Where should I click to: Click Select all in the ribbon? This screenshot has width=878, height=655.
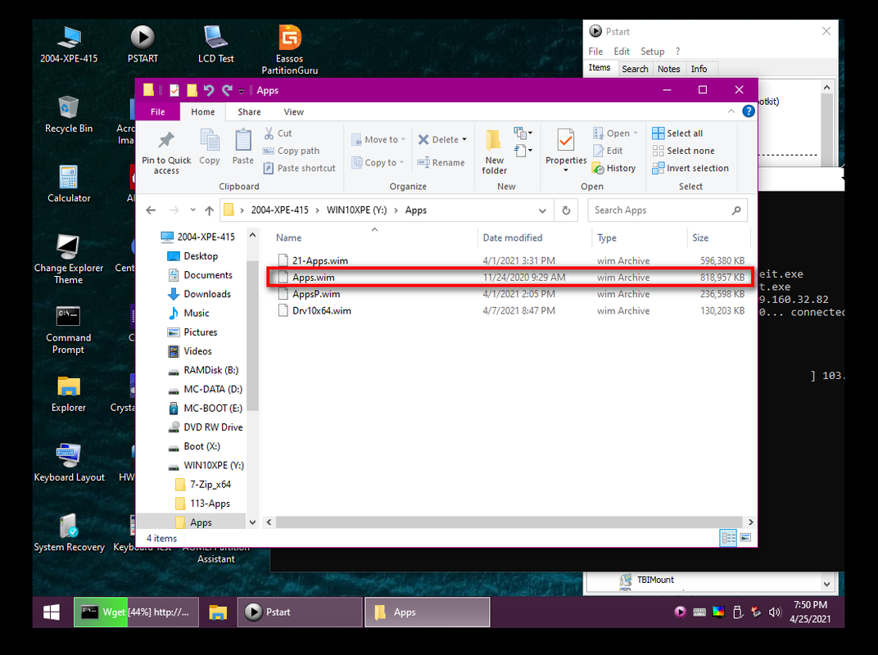[677, 133]
